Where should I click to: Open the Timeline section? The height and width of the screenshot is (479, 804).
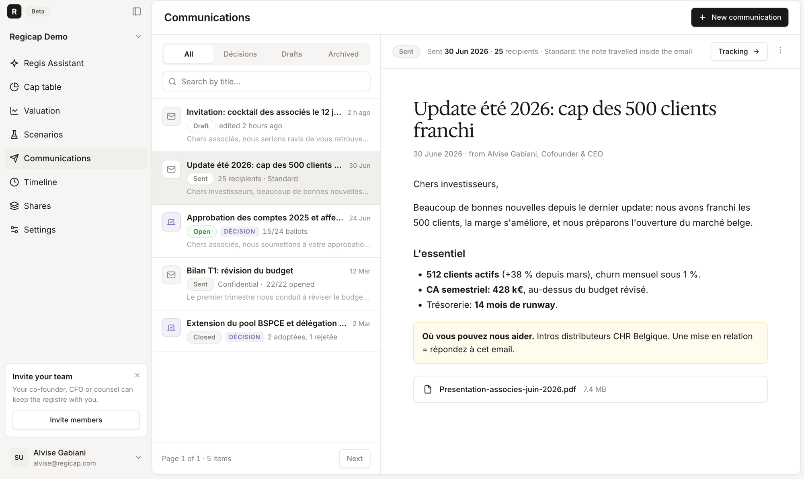[x=76, y=182]
